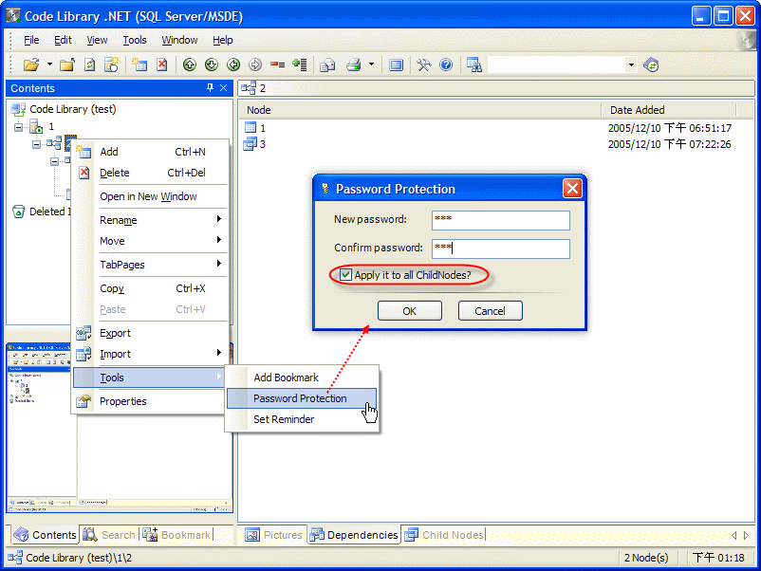
Task: Expand the Rename submenu
Action: click(151, 220)
